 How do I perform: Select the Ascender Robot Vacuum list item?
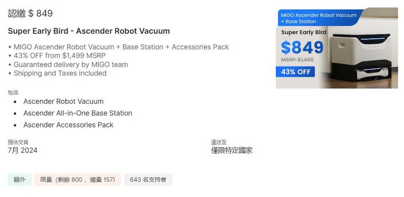[x=64, y=101]
